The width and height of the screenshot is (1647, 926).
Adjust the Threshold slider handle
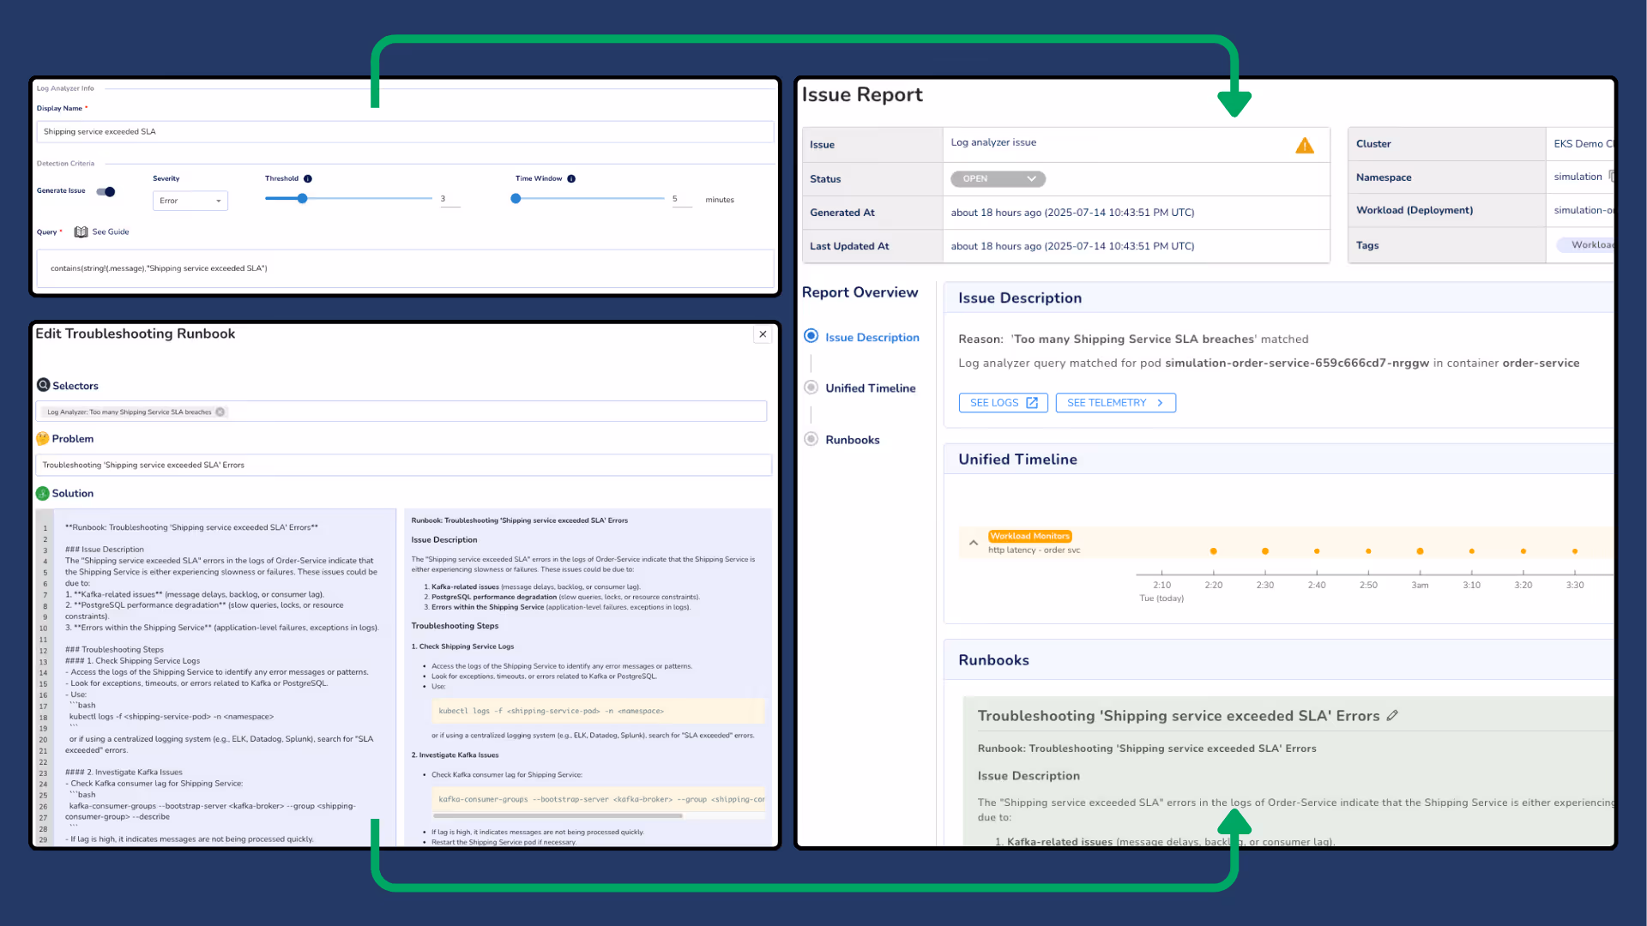pyautogui.click(x=302, y=198)
